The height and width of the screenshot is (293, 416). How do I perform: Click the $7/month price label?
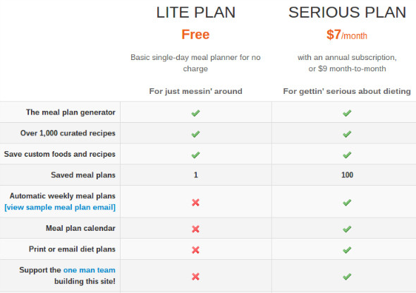point(347,35)
